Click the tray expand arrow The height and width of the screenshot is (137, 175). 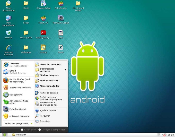pyautogui.click(x=162, y=135)
